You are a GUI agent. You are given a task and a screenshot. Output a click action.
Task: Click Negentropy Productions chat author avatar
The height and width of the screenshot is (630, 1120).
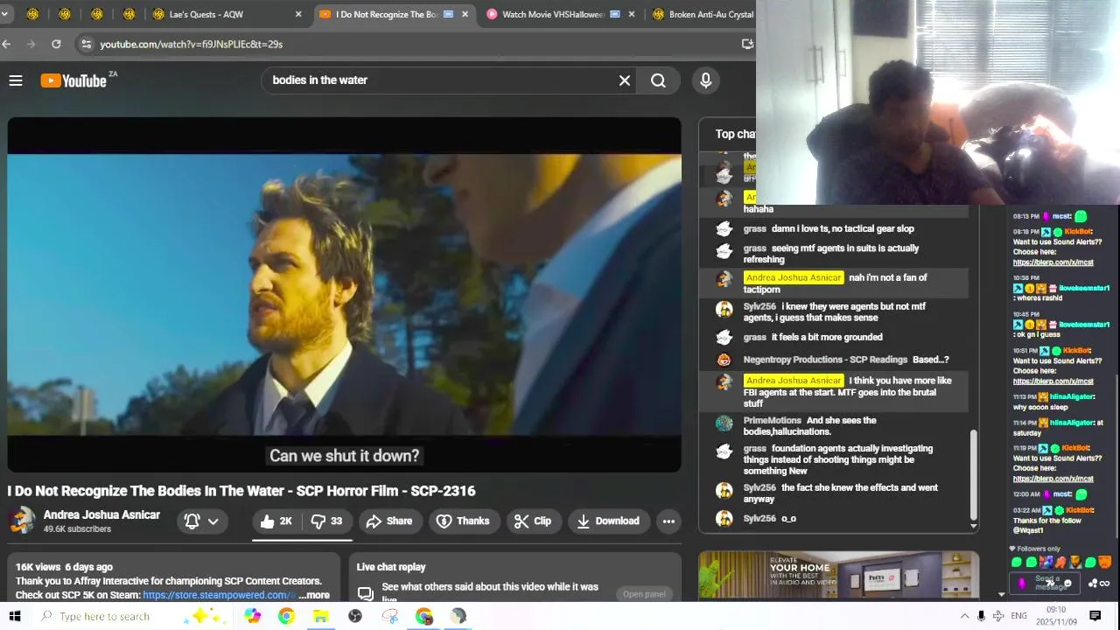click(x=724, y=360)
